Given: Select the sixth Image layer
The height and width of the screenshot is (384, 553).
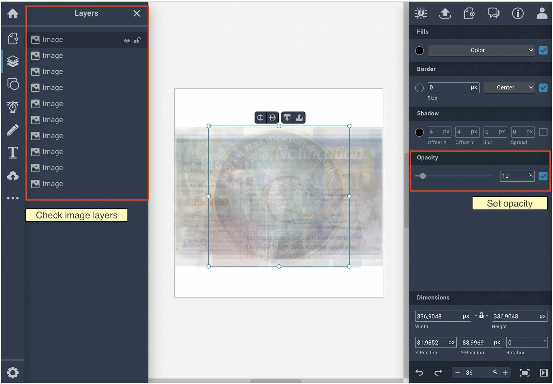Looking at the screenshot, I should coord(87,120).
